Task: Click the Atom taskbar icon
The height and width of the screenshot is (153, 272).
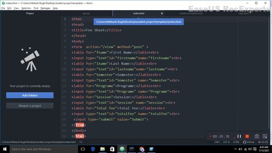Action: click(x=122, y=149)
